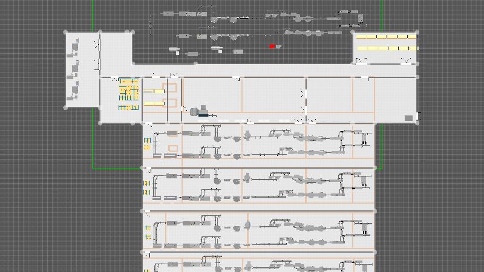Click top yellow icon beside third production row
This screenshot has width=484, height=272.
(x=146, y=228)
